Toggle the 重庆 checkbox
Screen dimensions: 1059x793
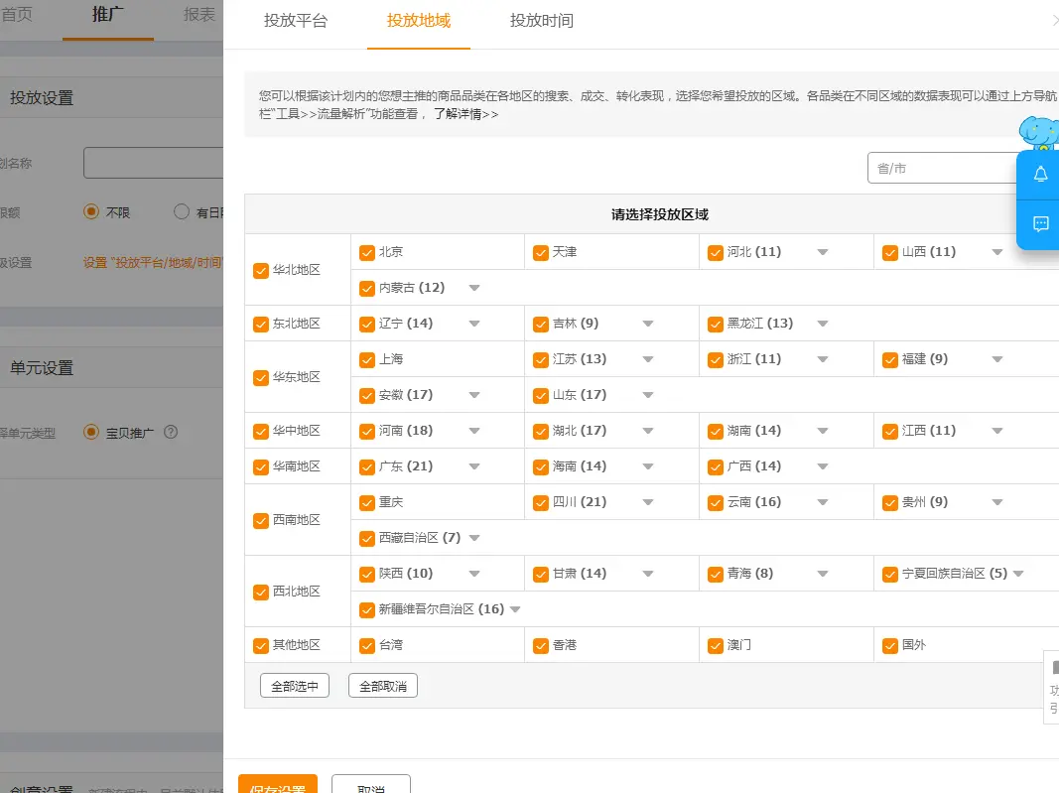click(x=367, y=502)
